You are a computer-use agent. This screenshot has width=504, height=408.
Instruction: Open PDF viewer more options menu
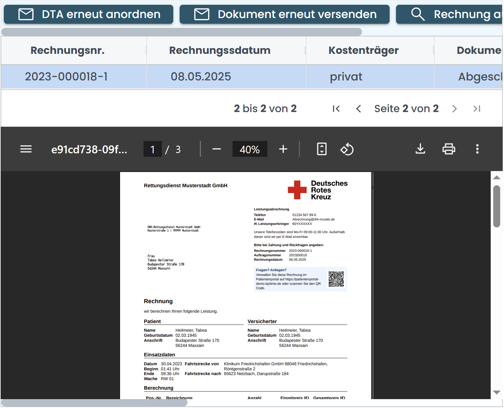coord(477,149)
